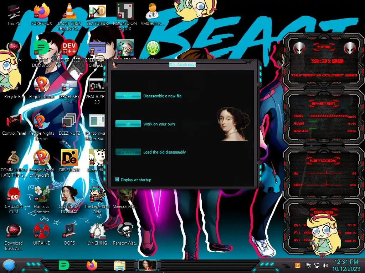Image resolution: width=365 pixels, height=273 pixels.
Task: Click the IDA Quick start title text
Action: tap(182, 65)
